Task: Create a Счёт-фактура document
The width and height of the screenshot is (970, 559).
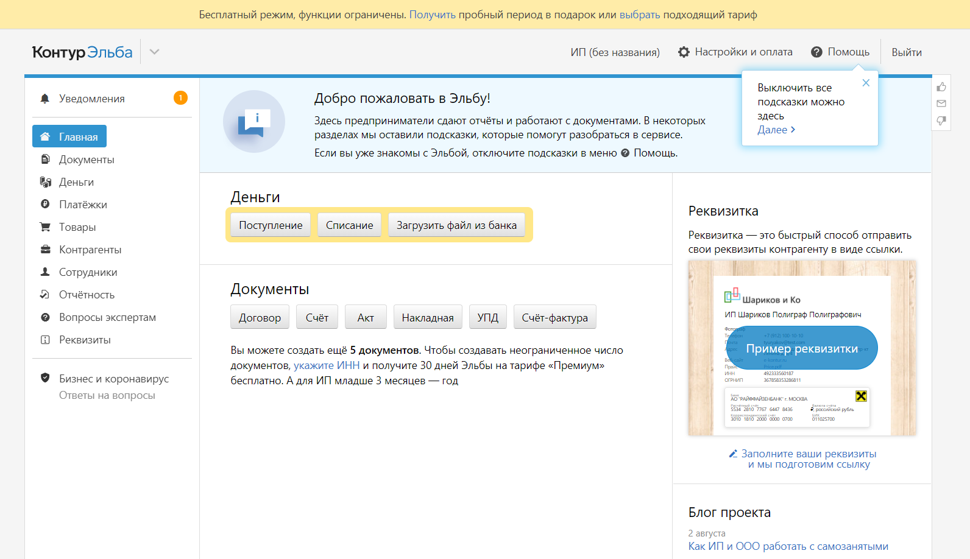Action: tap(555, 317)
